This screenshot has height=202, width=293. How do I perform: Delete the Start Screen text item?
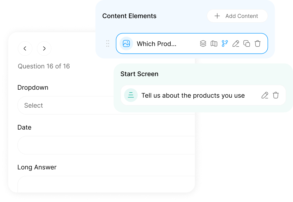tap(276, 95)
